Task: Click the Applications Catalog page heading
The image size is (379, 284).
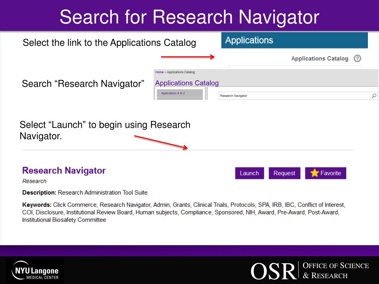Action: click(187, 83)
